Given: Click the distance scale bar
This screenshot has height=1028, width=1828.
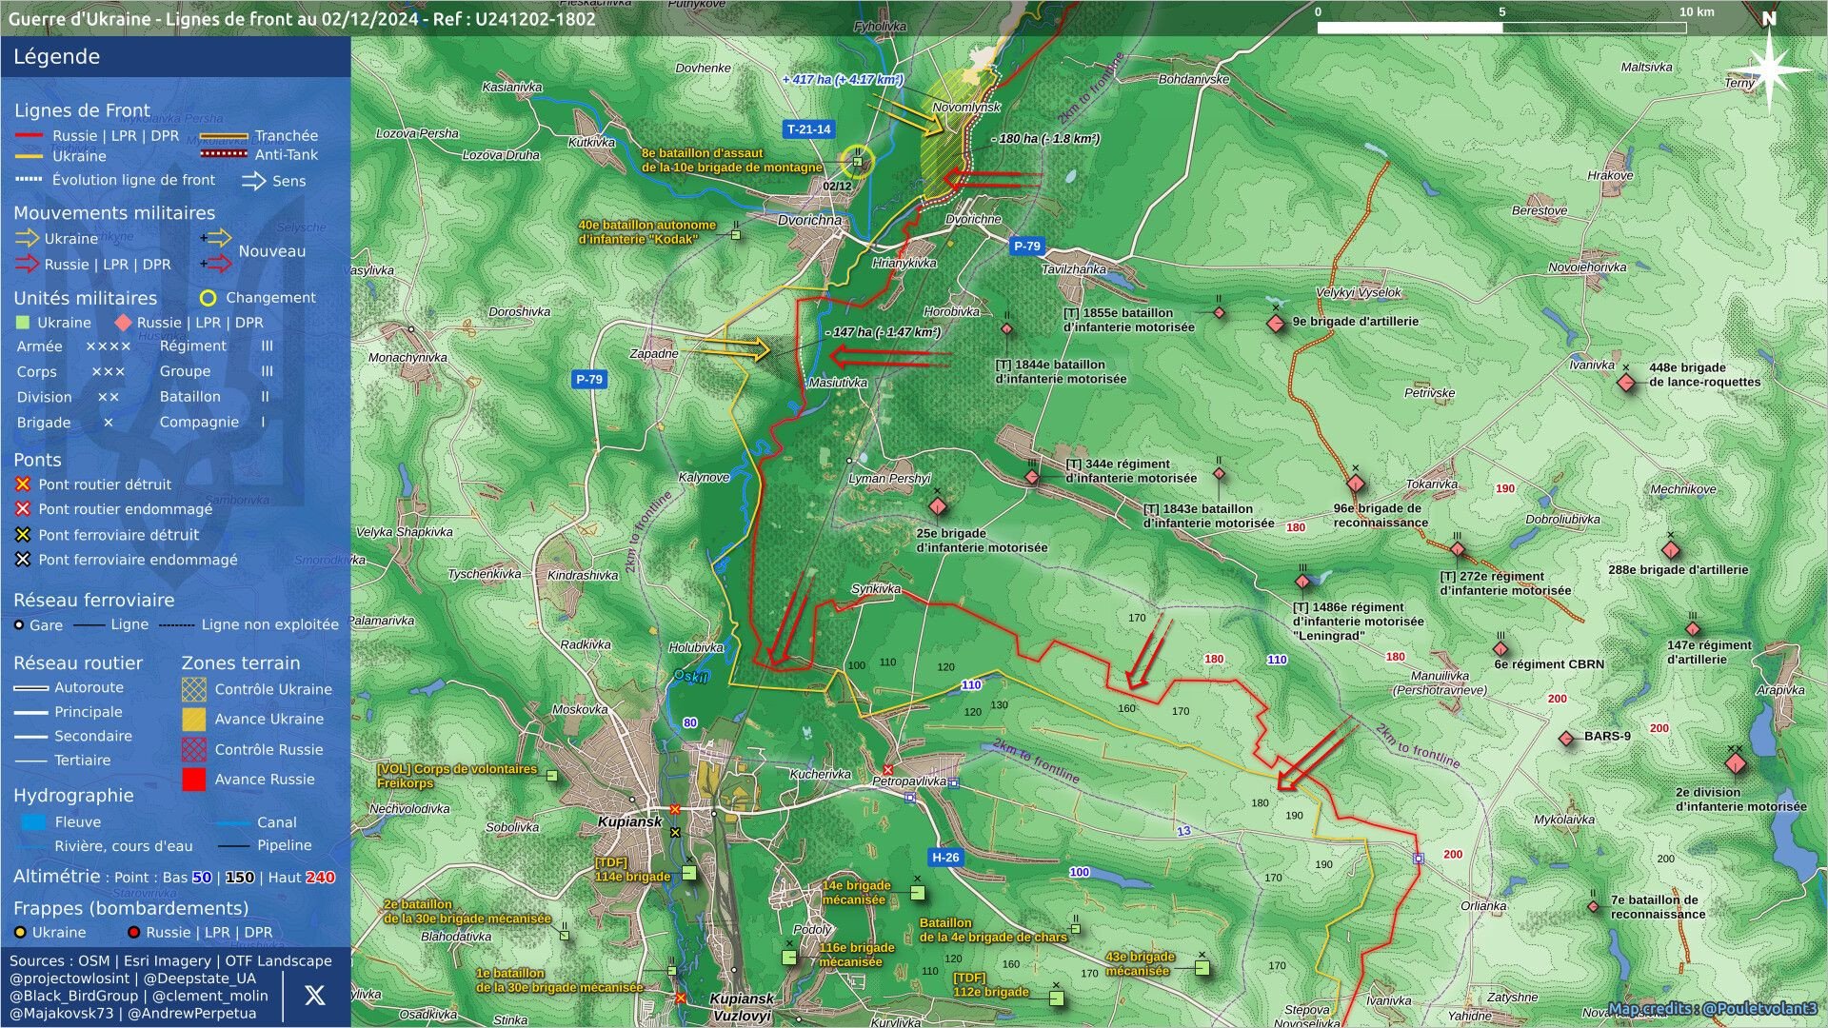Looking at the screenshot, I should pos(1501,28).
